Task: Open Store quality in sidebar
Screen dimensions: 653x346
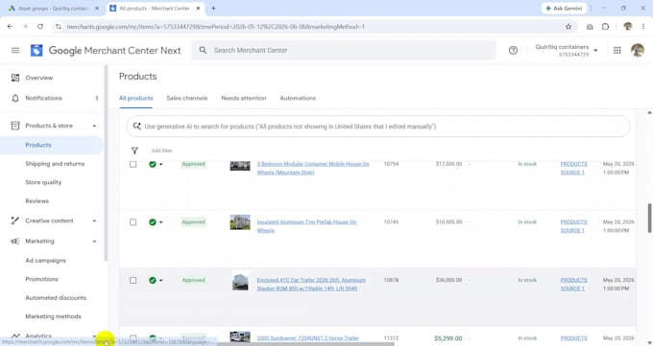Action: point(43,182)
